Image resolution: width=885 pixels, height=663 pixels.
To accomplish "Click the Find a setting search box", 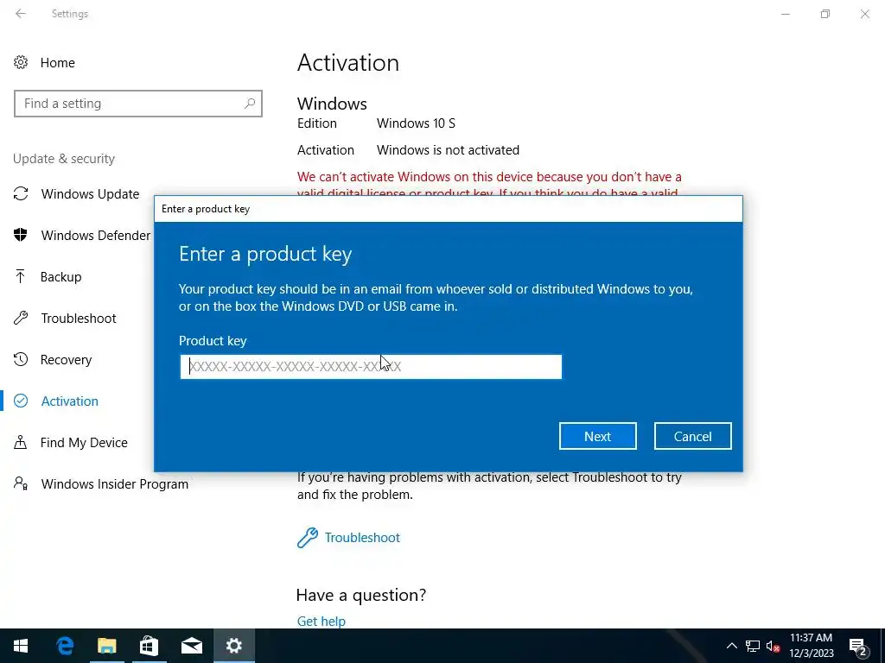I will pos(138,104).
